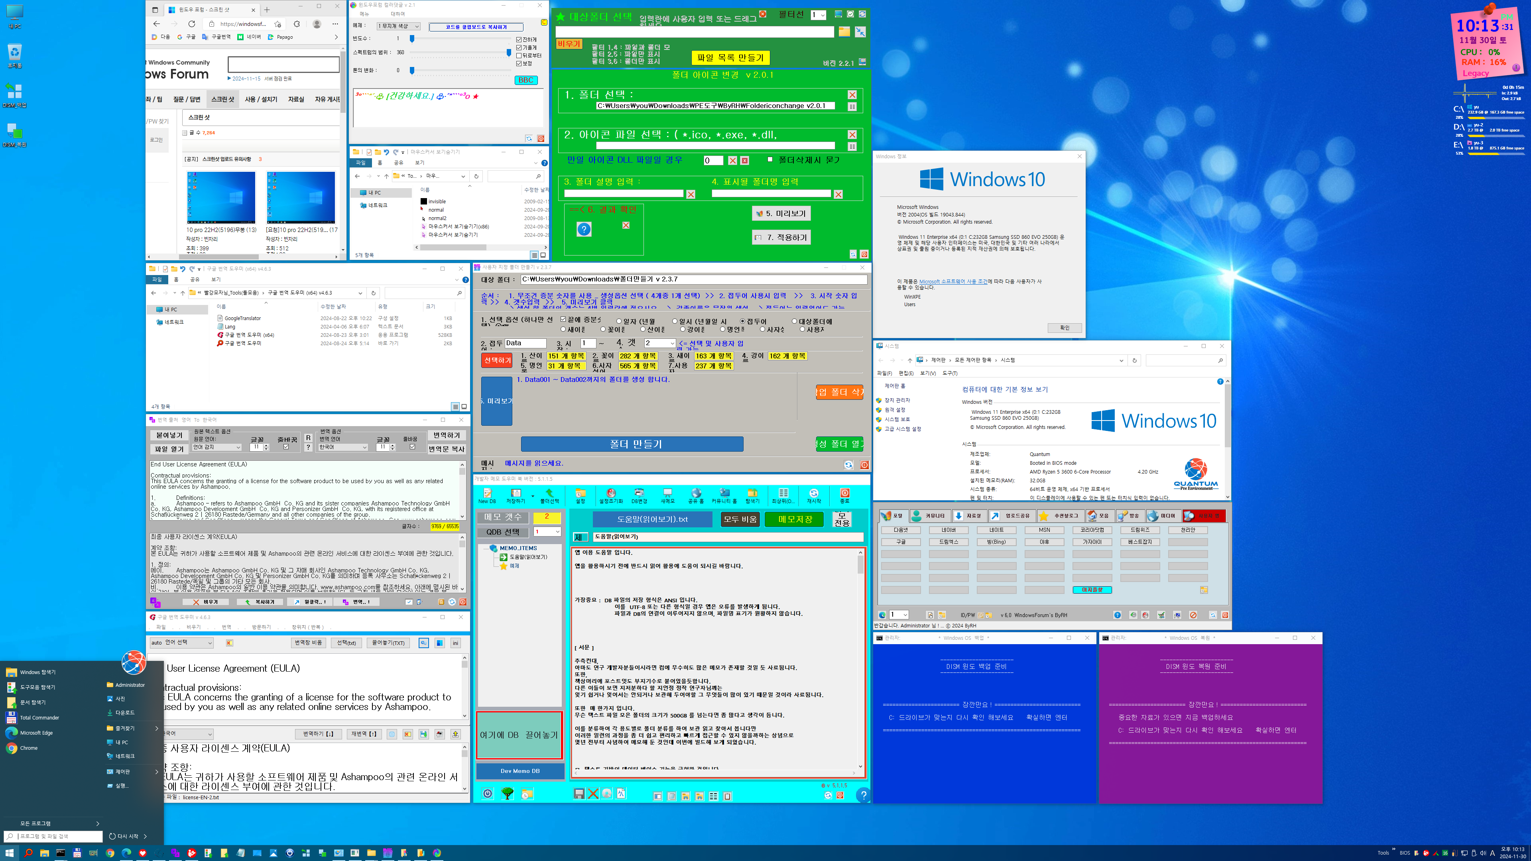
Task: Click the red X delete icon in memo footer
Action: [x=592, y=794]
